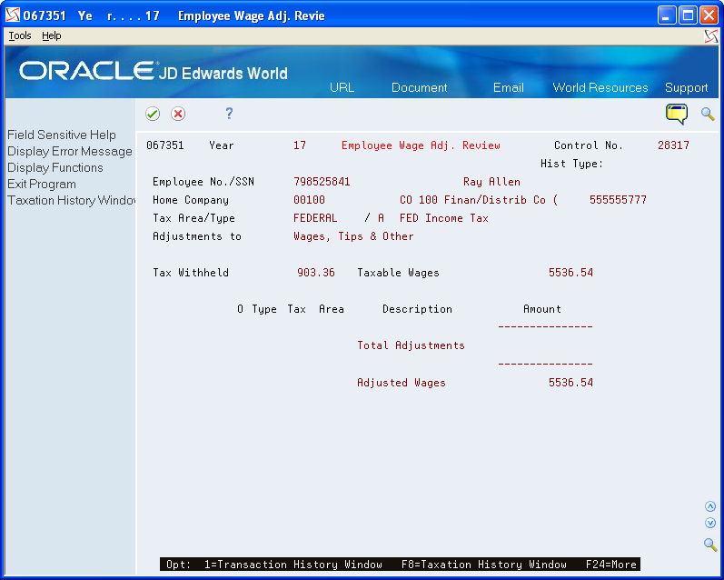Click the magnifier icon in the toolbar

pos(708,114)
